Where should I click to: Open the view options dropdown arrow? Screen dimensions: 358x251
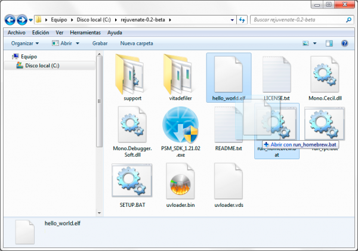tap(314, 44)
